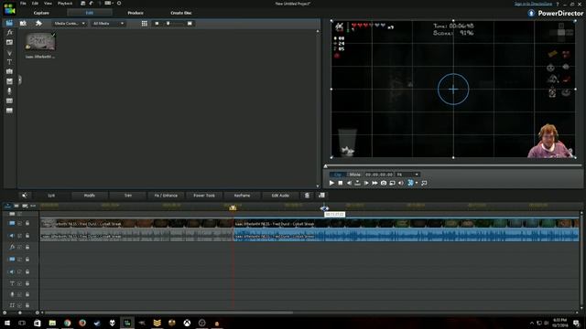Lock the effect (fx) track
This screenshot has width=586, height=329.
pyautogui.click(x=27, y=247)
